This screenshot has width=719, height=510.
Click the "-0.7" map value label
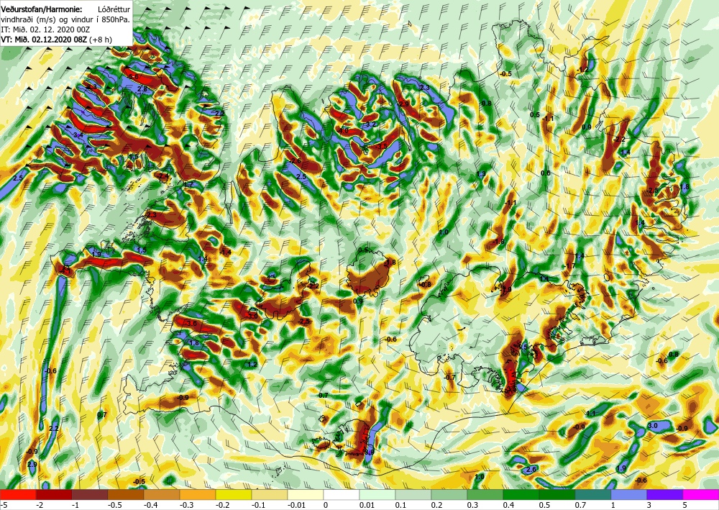[x=450, y=378]
